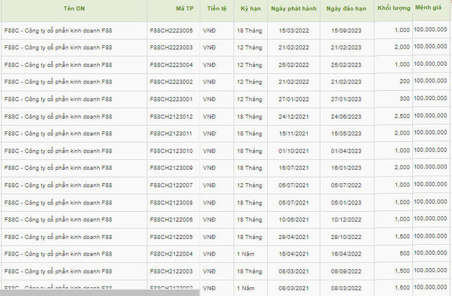Viewport: 452px width, 296px height.
Task: Select bond code F88CH2123012
Action: pos(171,117)
